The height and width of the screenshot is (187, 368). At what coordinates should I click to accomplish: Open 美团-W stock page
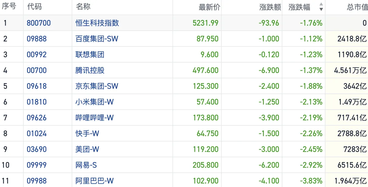pyautogui.click(x=87, y=149)
